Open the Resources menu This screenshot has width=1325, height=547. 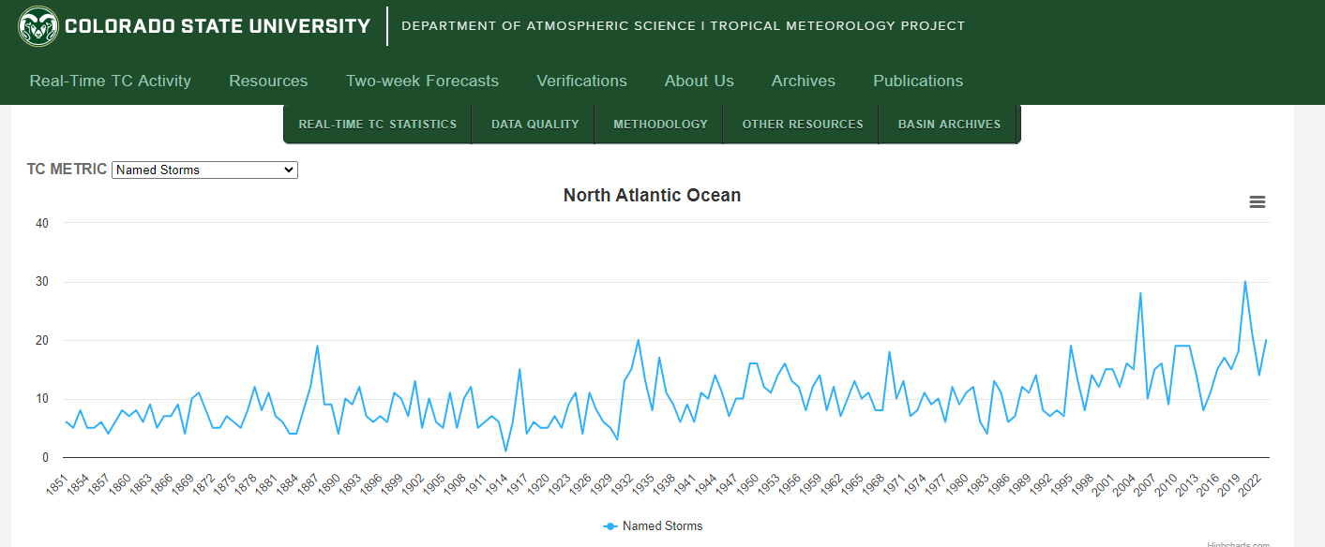(268, 81)
